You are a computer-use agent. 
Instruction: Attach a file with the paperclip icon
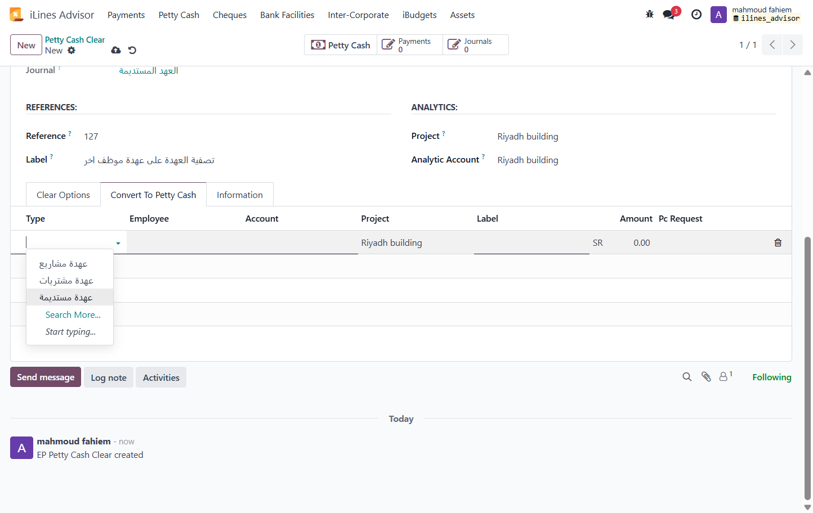click(x=706, y=377)
